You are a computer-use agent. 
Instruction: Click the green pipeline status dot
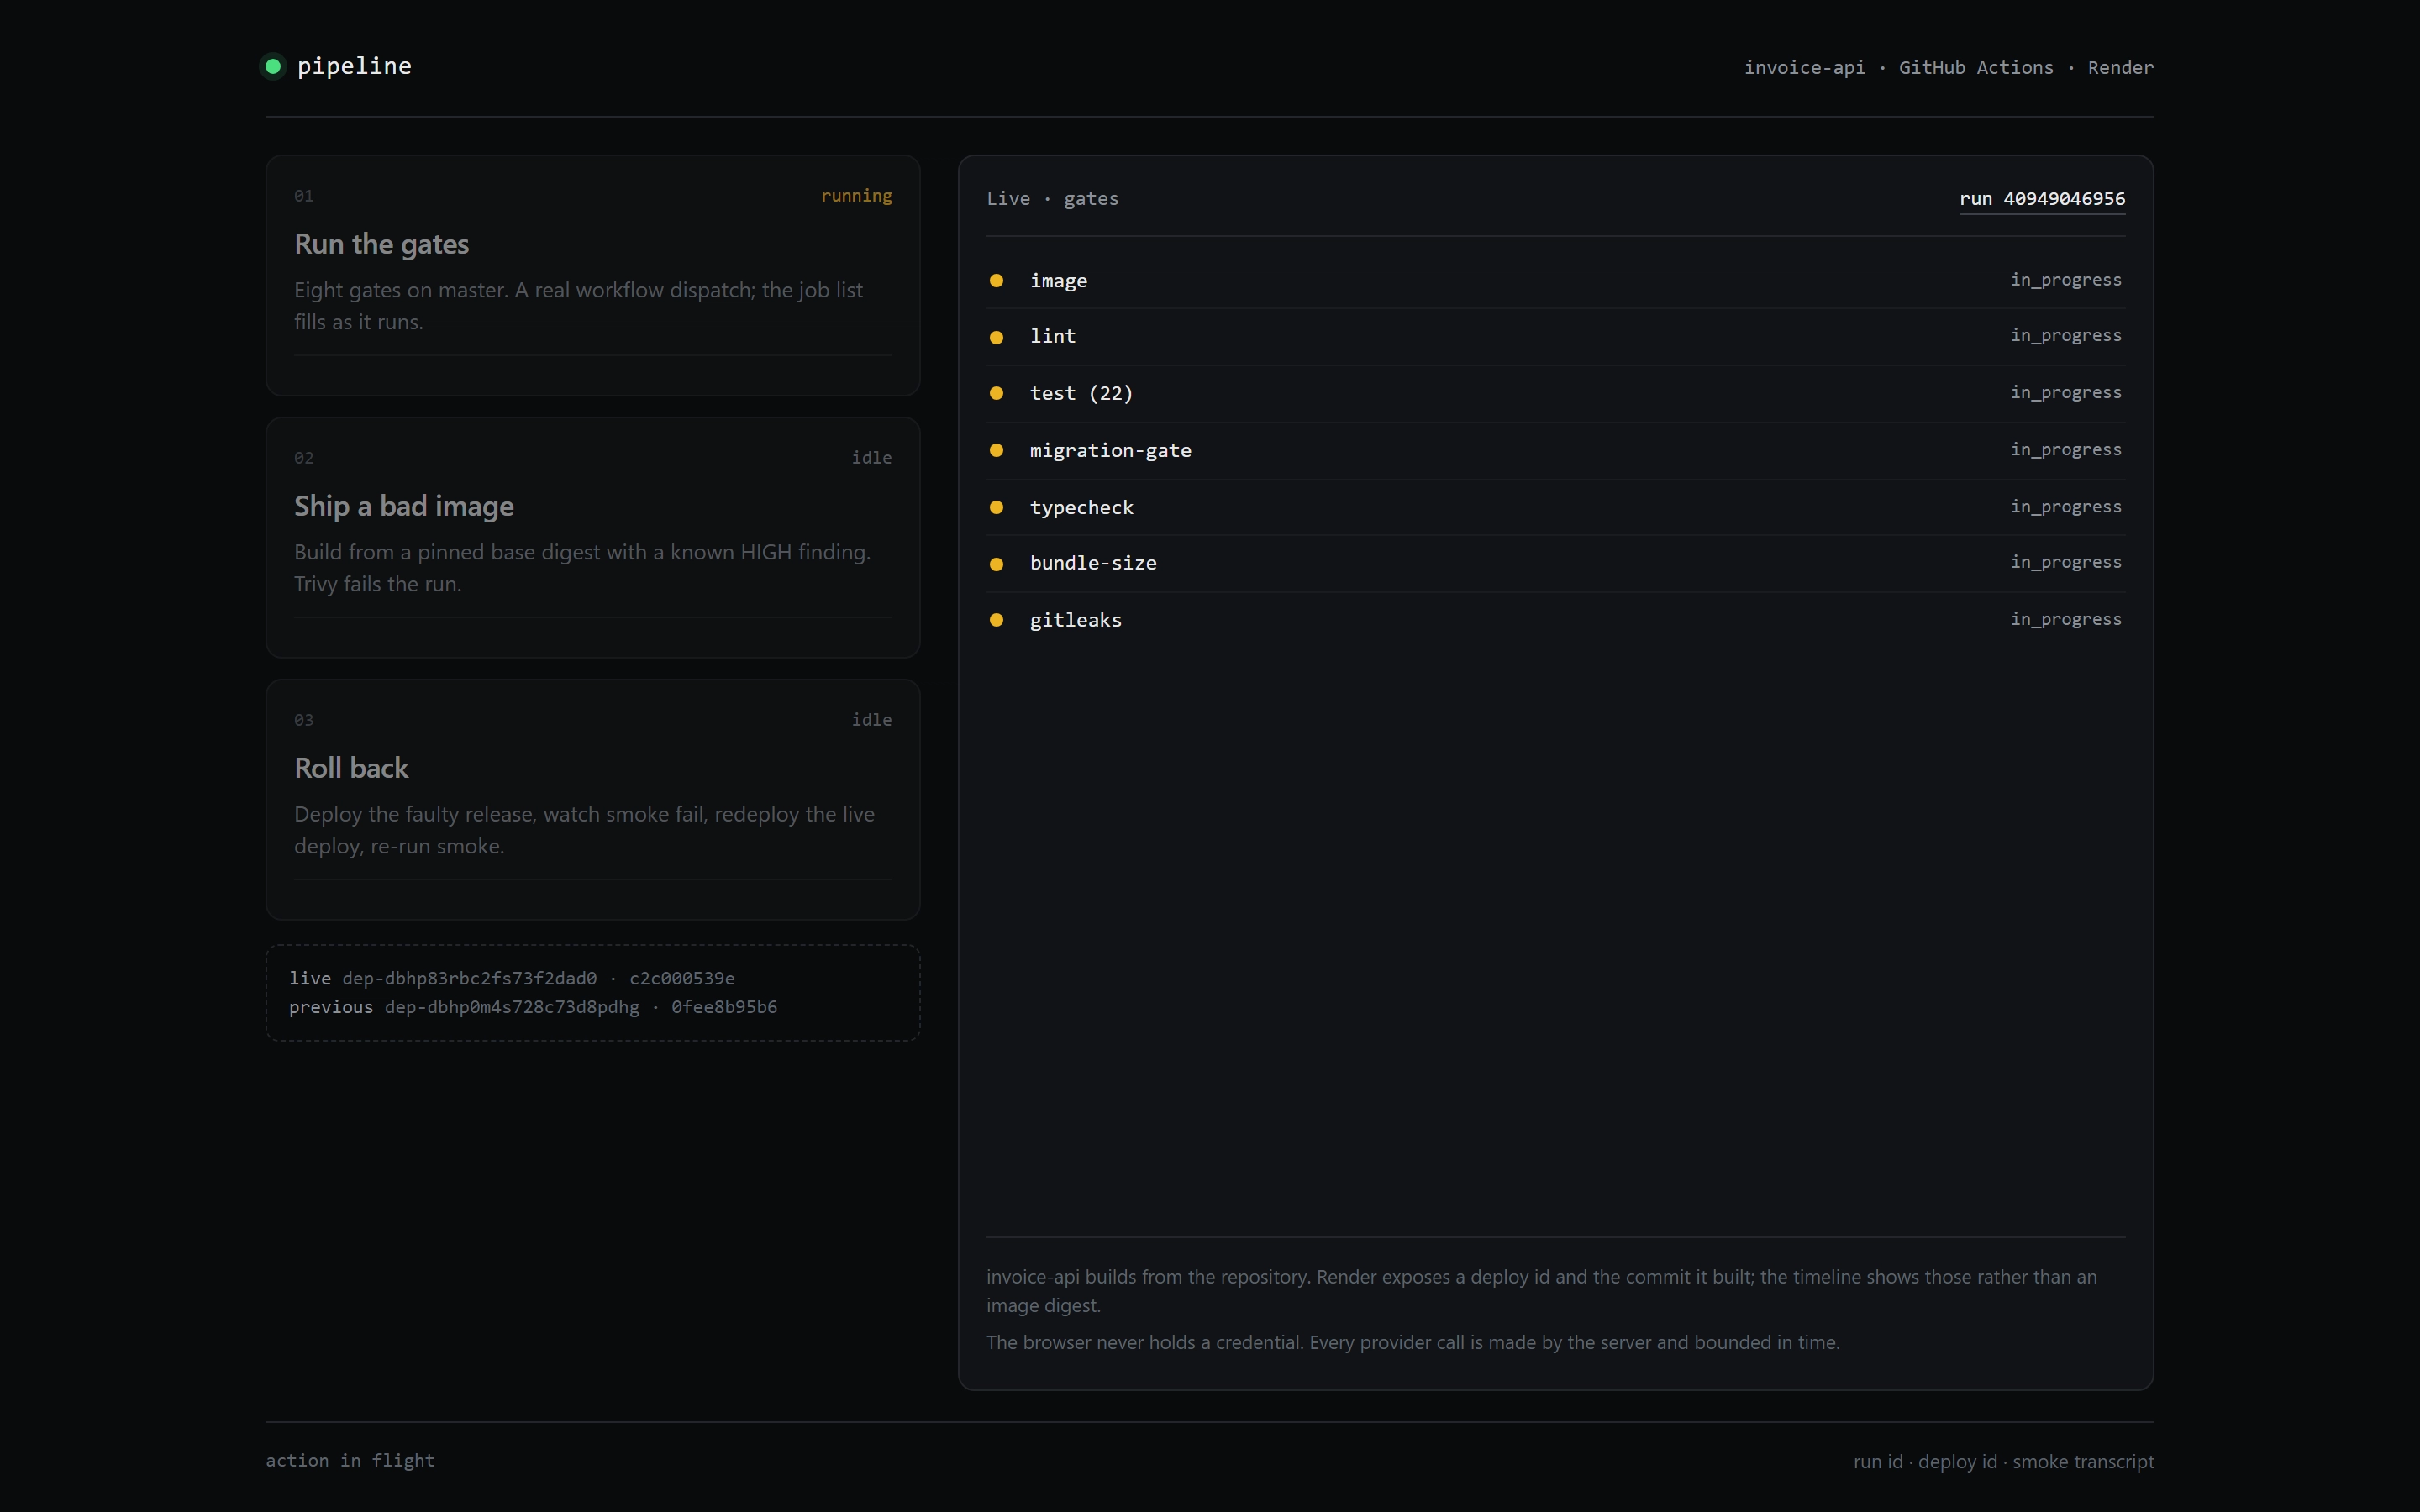273,66
